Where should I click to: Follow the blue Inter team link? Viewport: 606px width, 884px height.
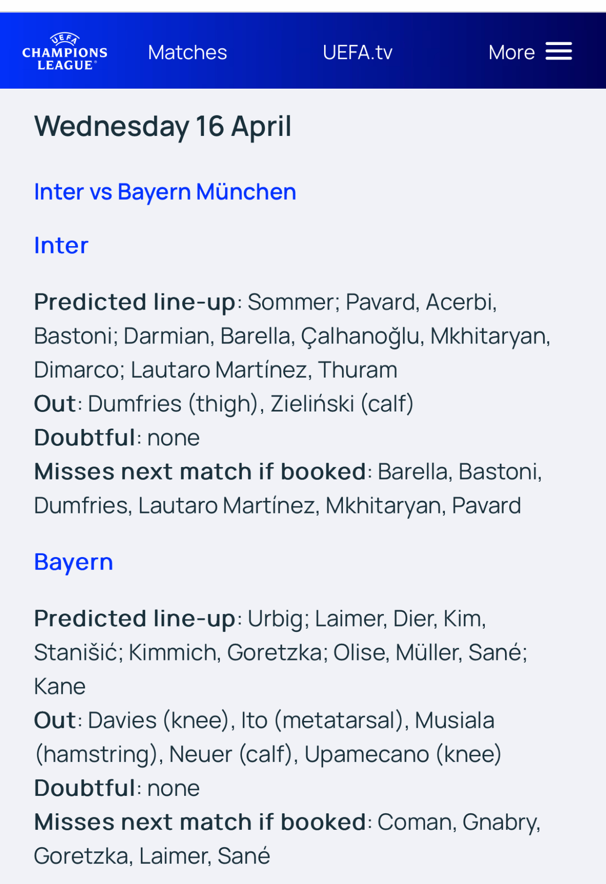(61, 245)
